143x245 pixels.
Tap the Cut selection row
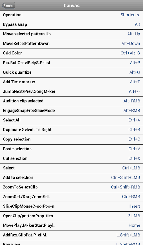pos(72,159)
